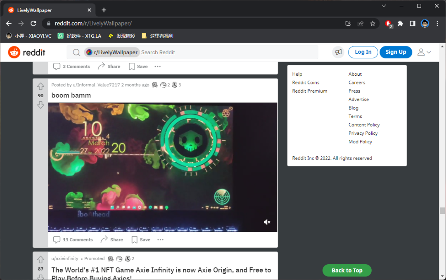The image size is (446, 280).
Task: Bookmark this page with the star icon
Action: click(372, 24)
